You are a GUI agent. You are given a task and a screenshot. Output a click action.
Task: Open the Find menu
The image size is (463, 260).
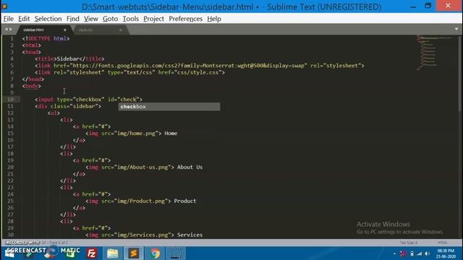point(72,19)
